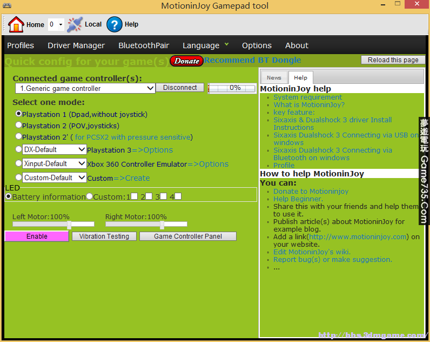Open the toolbar number dropdown showing 0
Image resolution: width=430 pixels, height=342 pixels.
tap(56, 24)
